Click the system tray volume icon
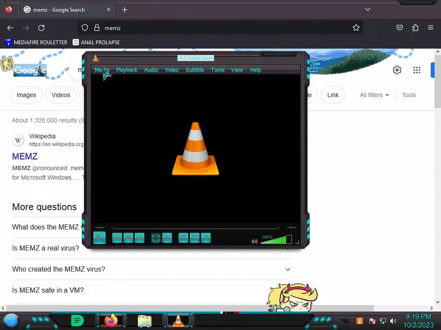This screenshot has height=330, width=441. (x=393, y=321)
